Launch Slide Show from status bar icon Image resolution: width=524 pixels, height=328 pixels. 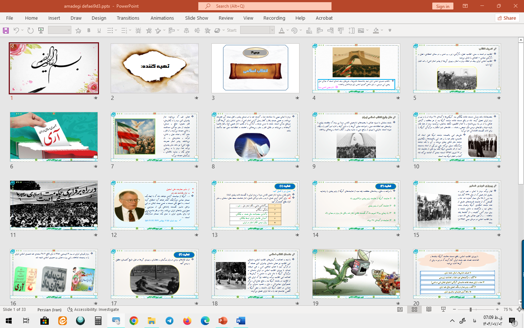pyautogui.click(x=443, y=309)
